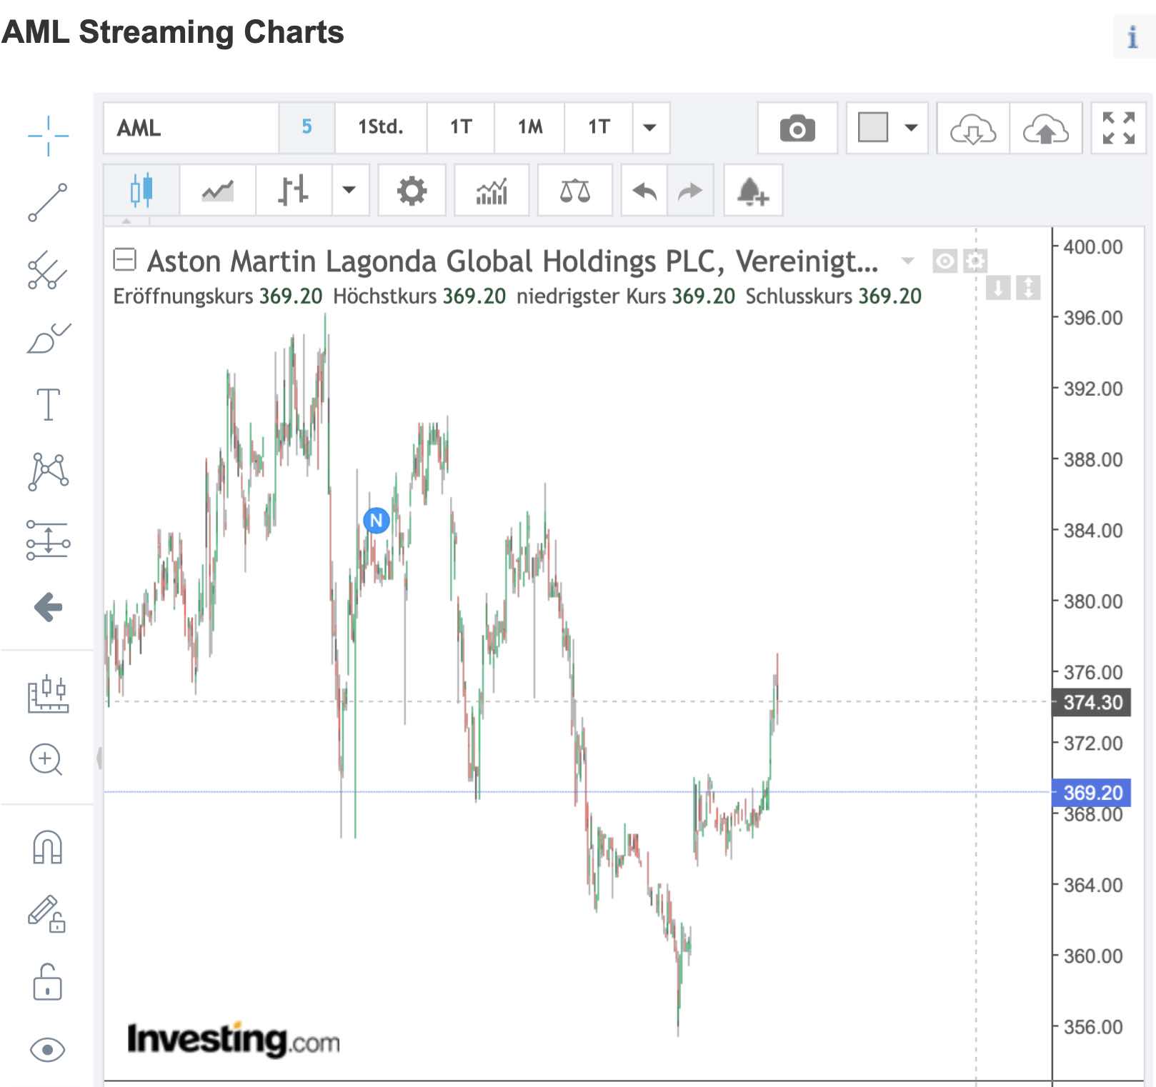The image size is (1156, 1087).
Task: Click the undo arrow button
Action: pyautogui.click(x=644, y=191)
